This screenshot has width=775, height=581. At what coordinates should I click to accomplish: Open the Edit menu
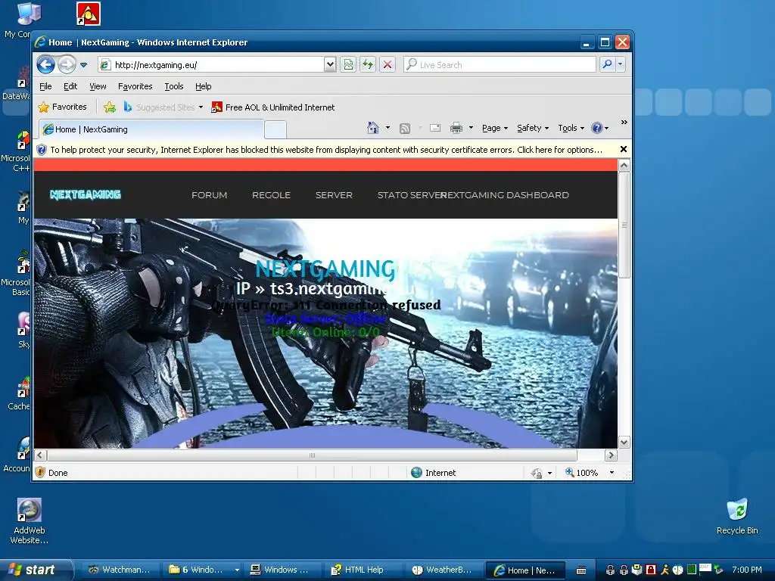click(70, 86)
